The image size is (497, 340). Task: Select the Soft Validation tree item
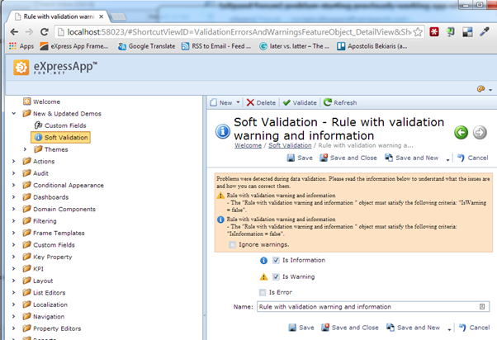point(60,138)
